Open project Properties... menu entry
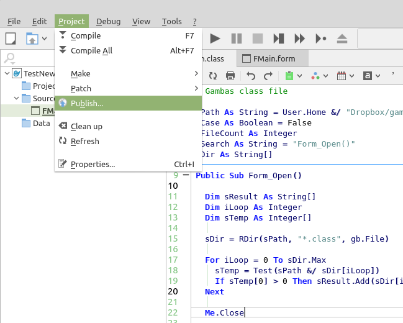 coord(128,164)
